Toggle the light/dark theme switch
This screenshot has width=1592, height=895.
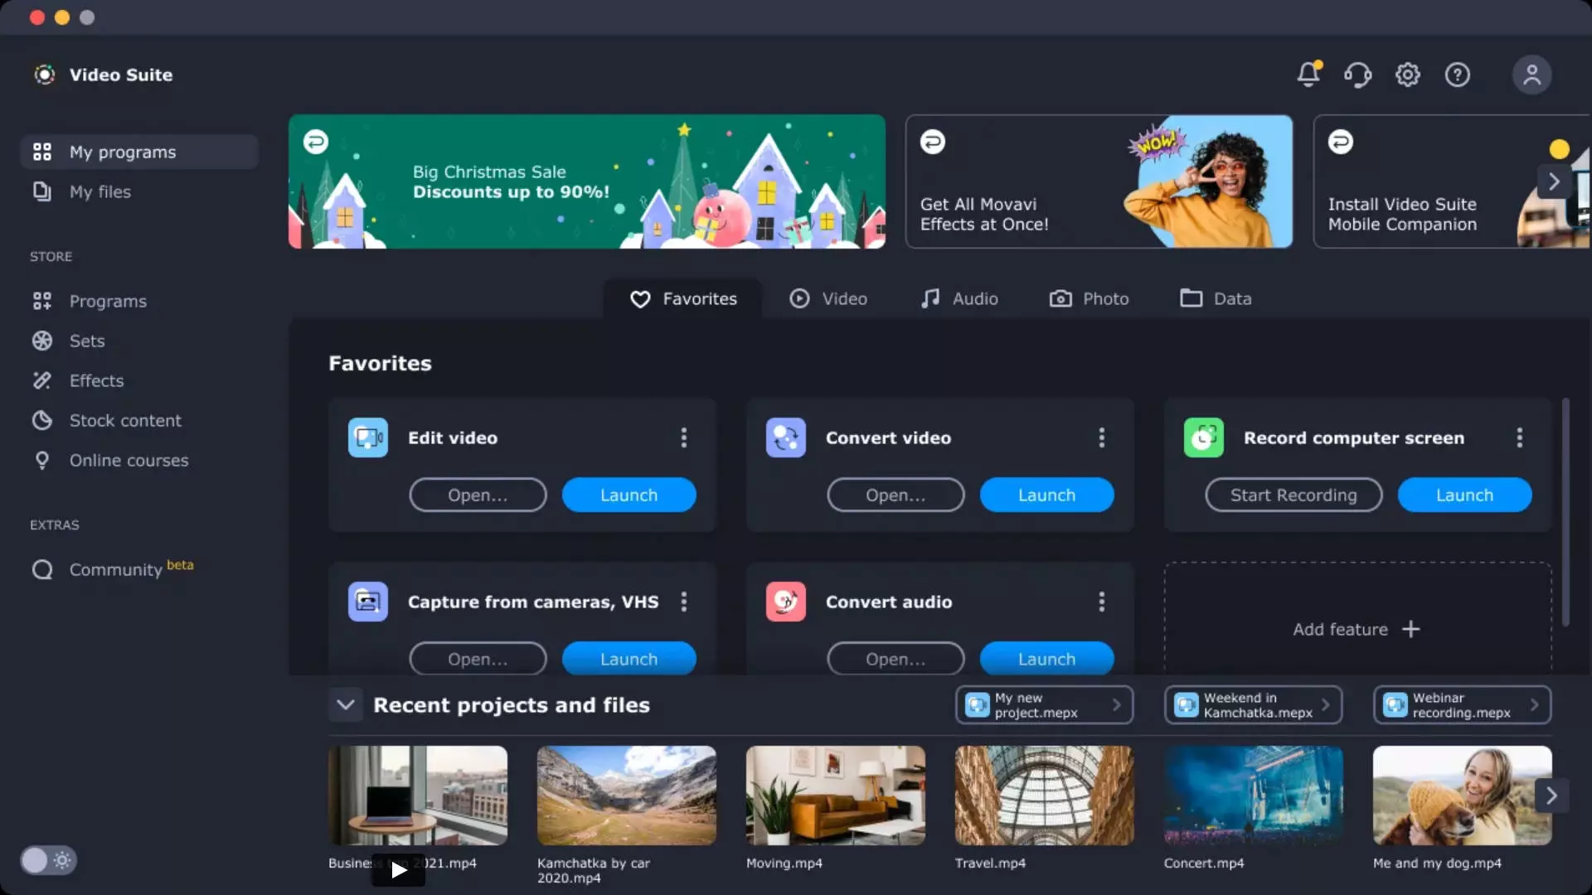(47, 860)
